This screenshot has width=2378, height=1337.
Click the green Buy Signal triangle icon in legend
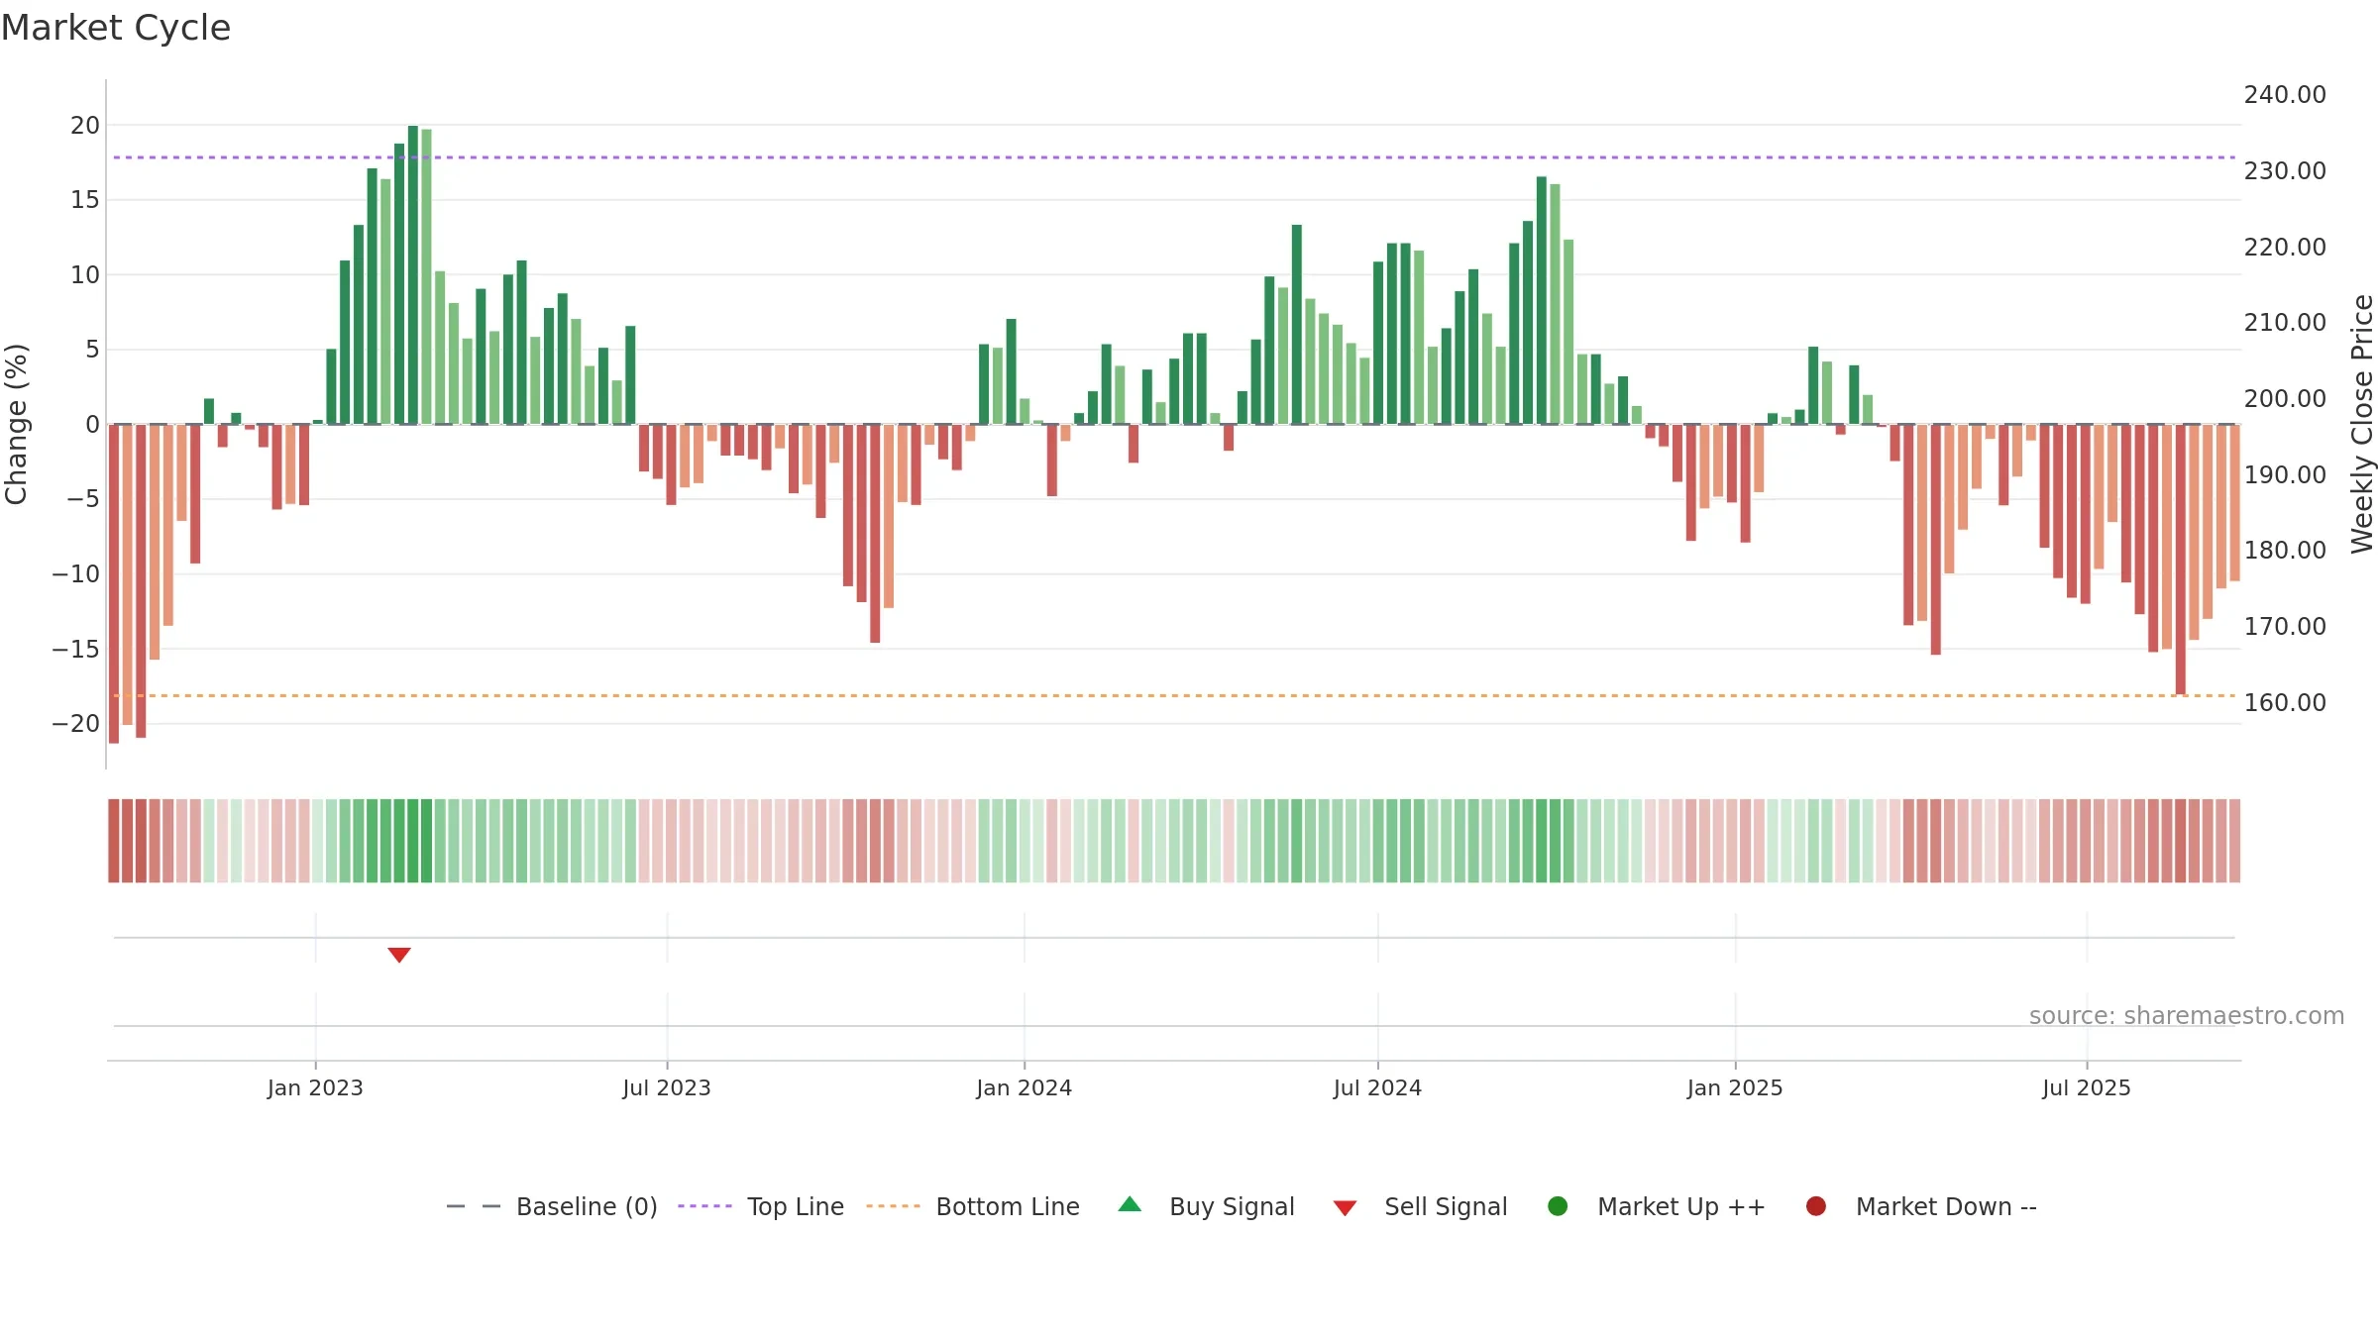1130,1204
